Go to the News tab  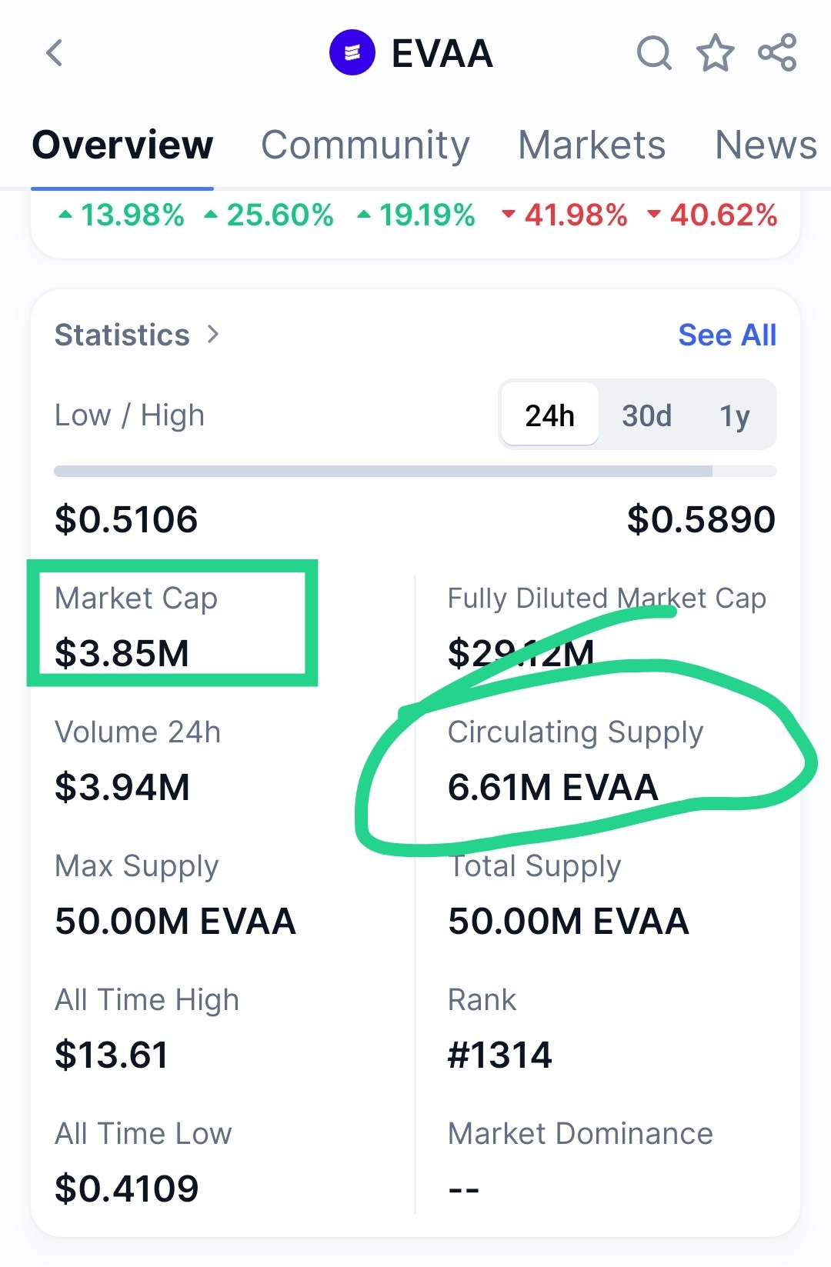pos(766,145)
